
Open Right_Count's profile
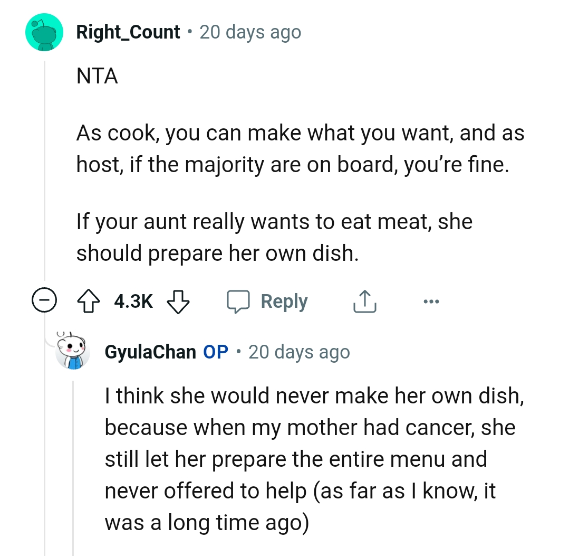(128, 32)
